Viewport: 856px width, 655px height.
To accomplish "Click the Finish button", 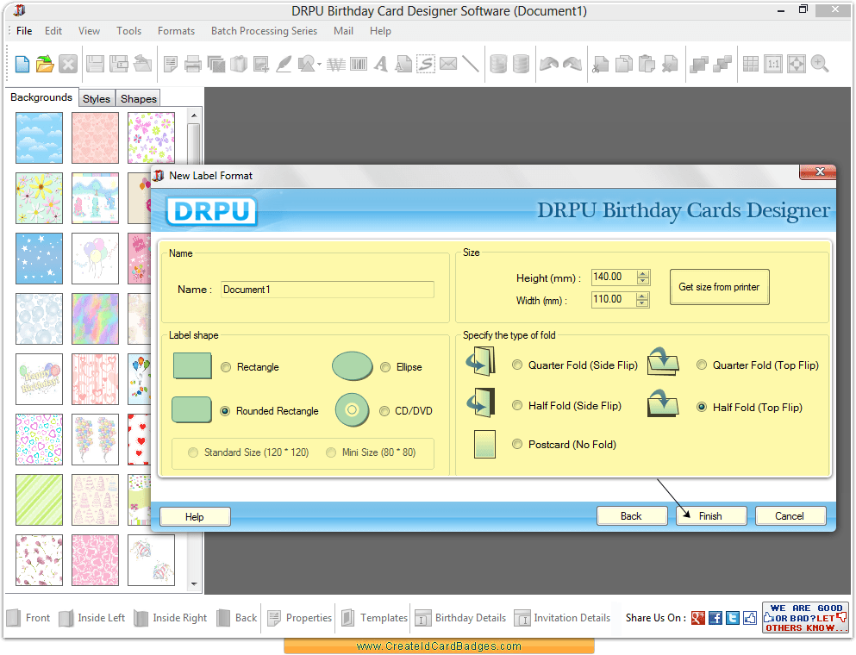I will (711, 515).
